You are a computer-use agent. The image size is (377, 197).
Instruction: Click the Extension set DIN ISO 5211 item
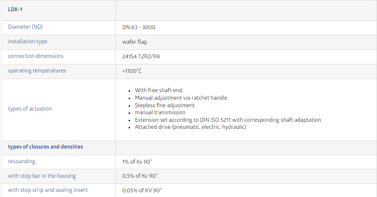228,120
